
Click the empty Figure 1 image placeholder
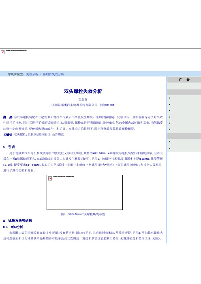point(85,192)
